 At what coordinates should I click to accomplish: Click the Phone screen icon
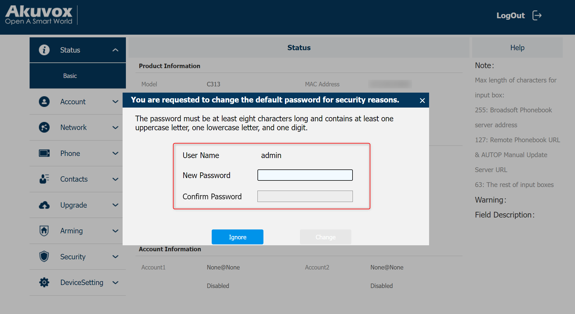tap(44, 153)
